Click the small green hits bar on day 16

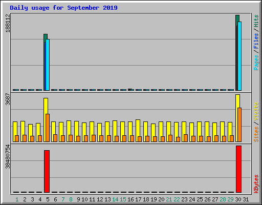click(130, 89)
